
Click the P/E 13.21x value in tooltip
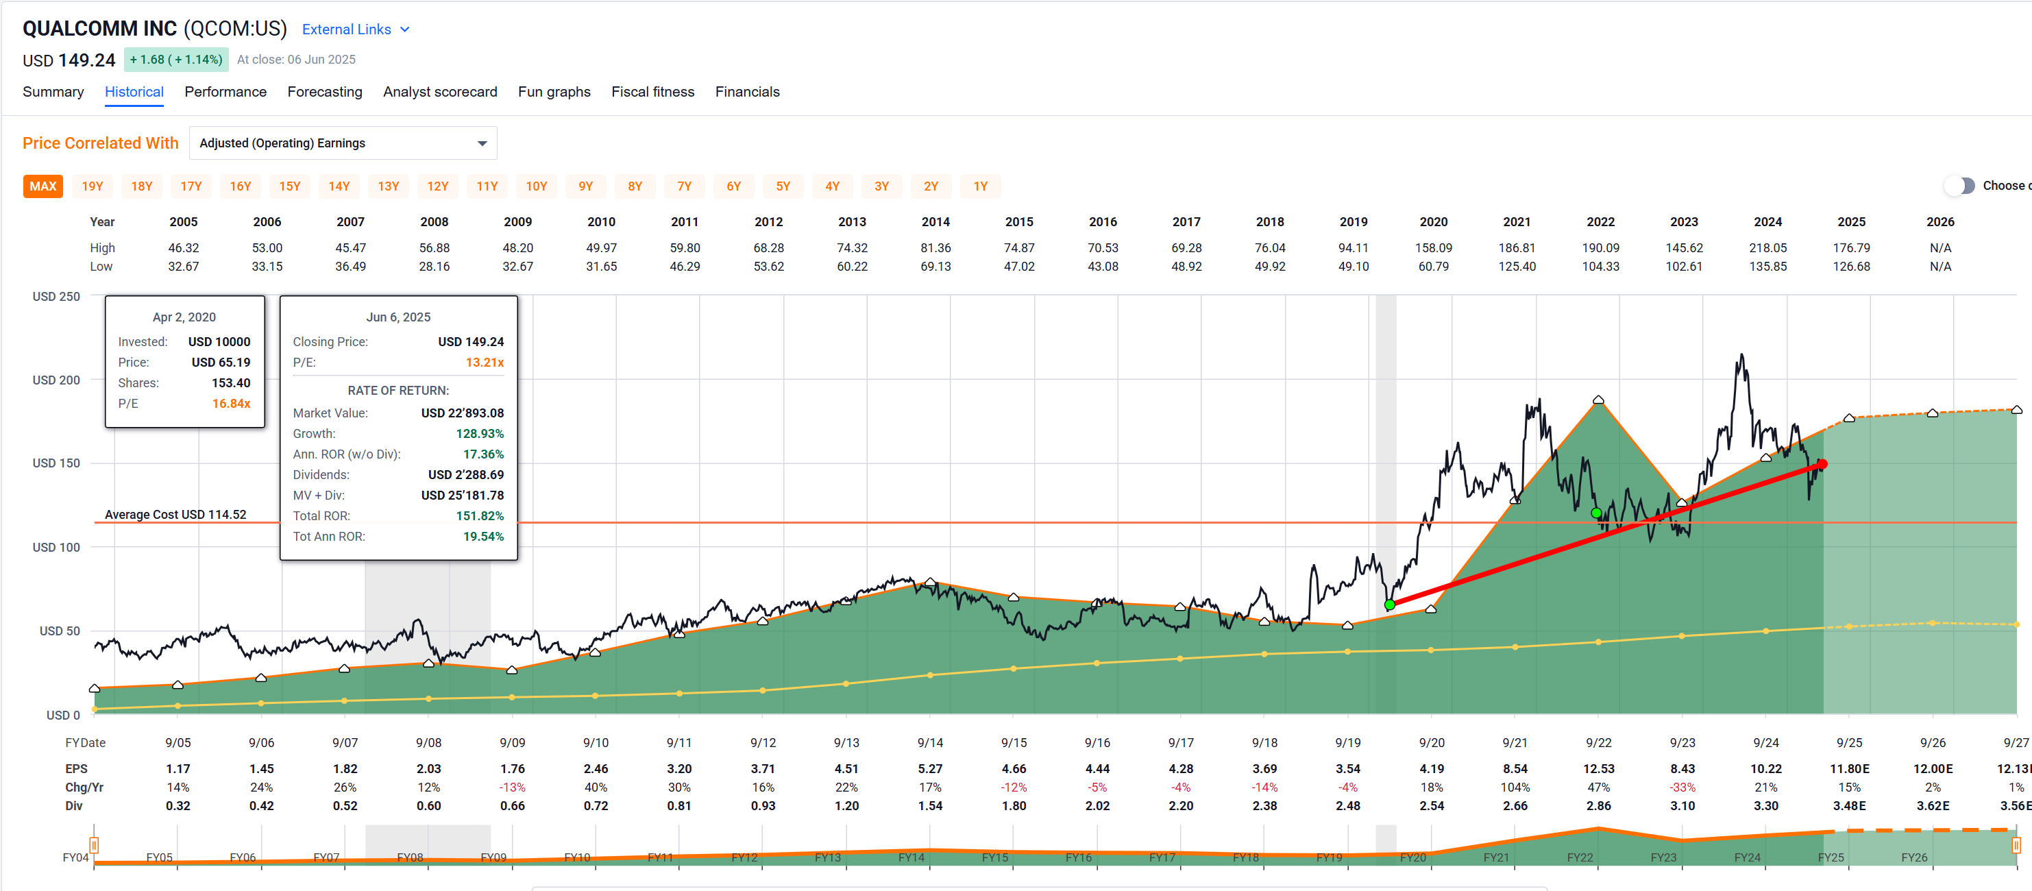tap(485, 363)
